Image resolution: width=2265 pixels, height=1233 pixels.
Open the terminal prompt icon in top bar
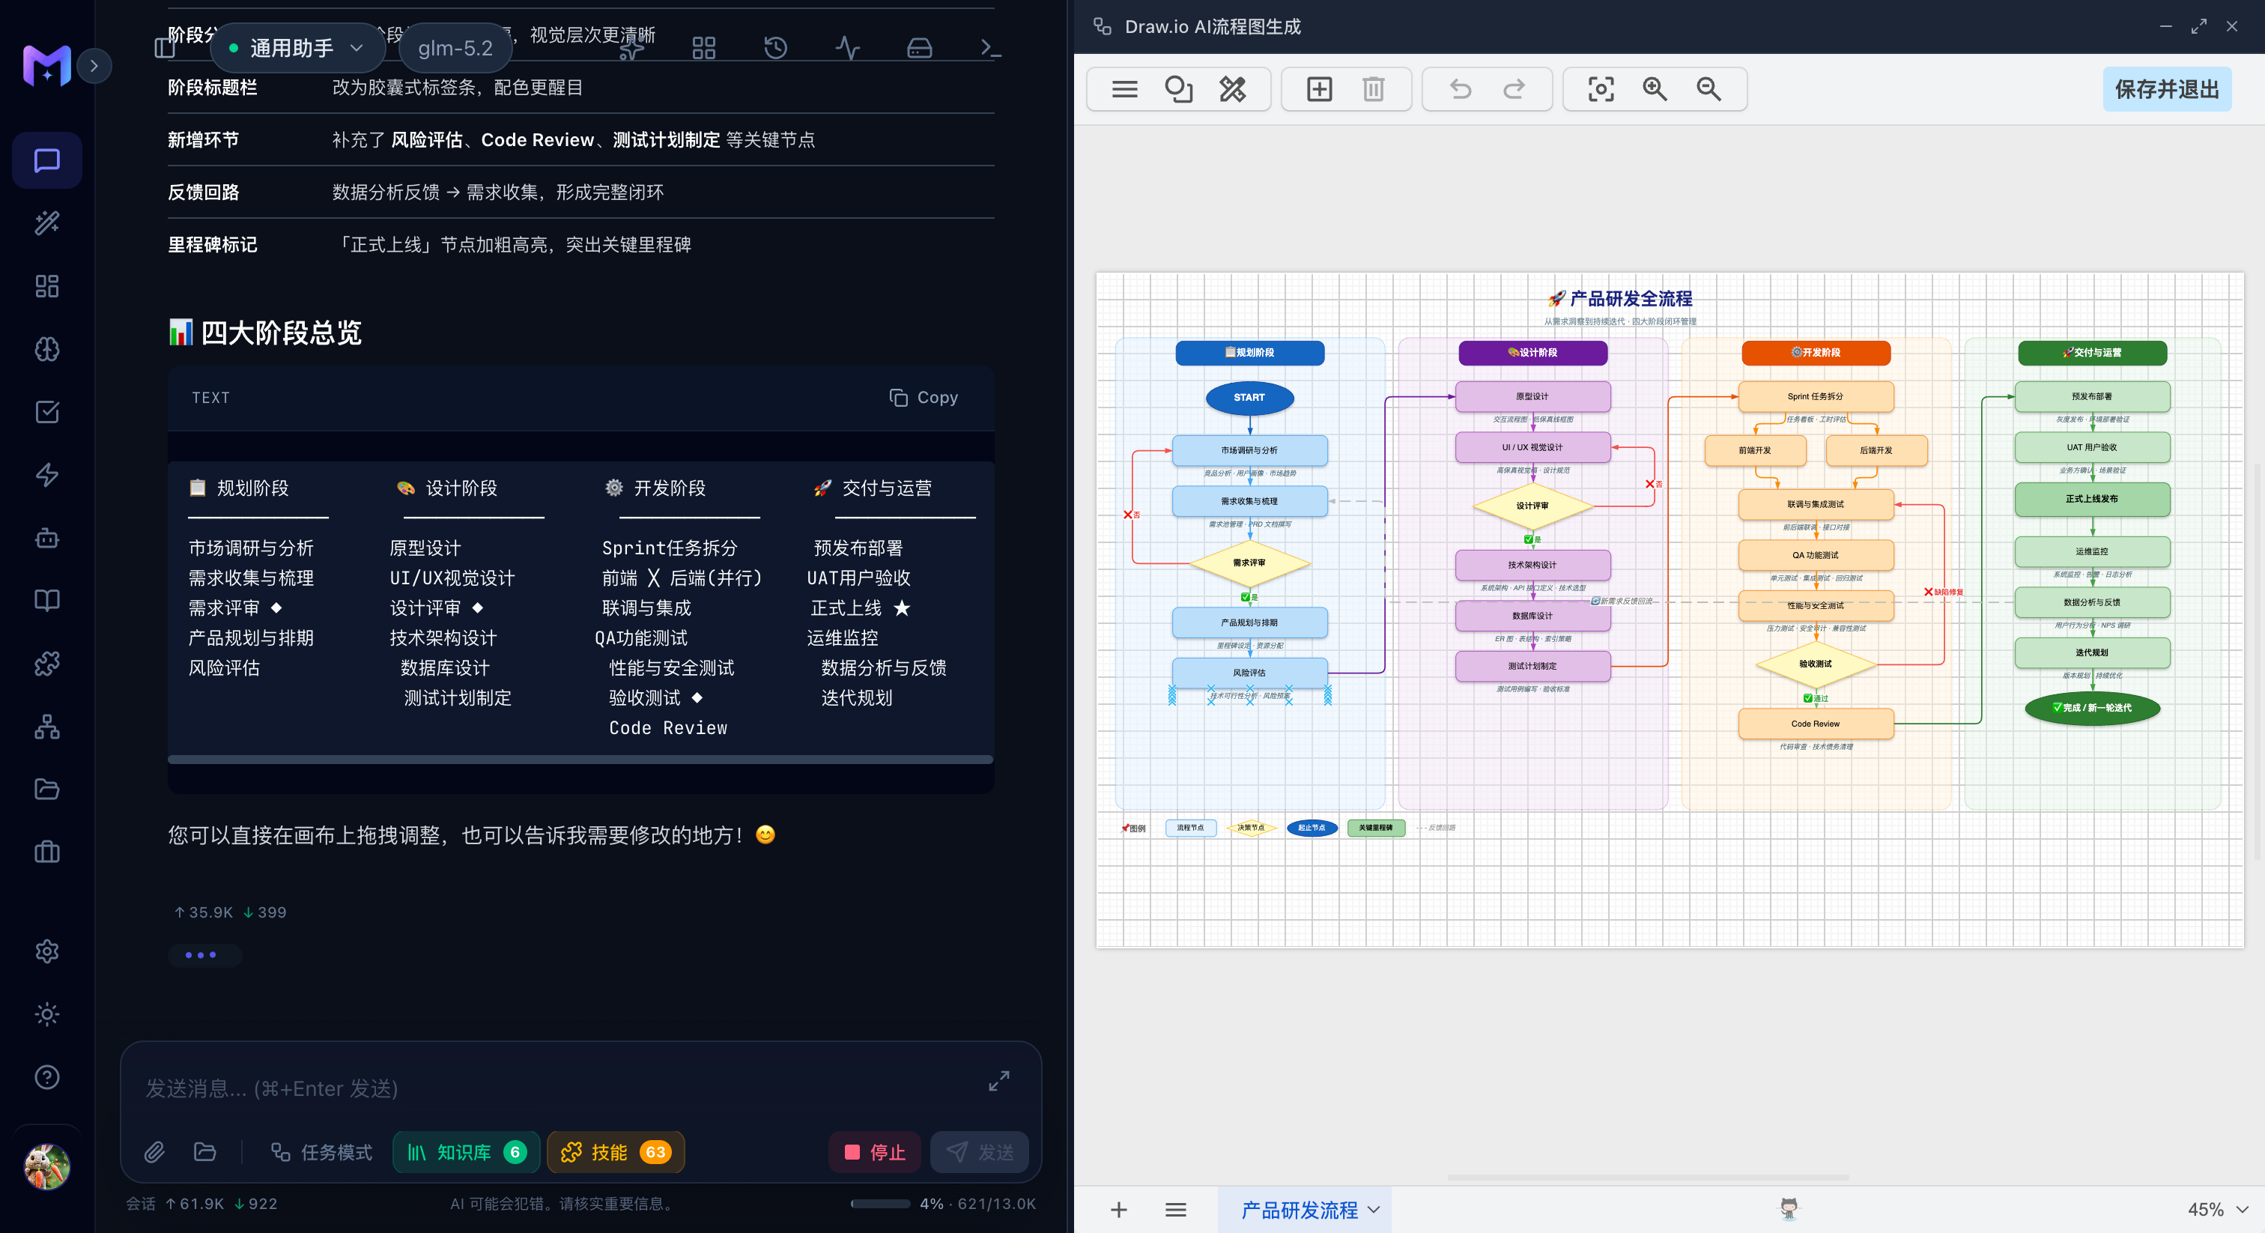(x=991, y=47)
